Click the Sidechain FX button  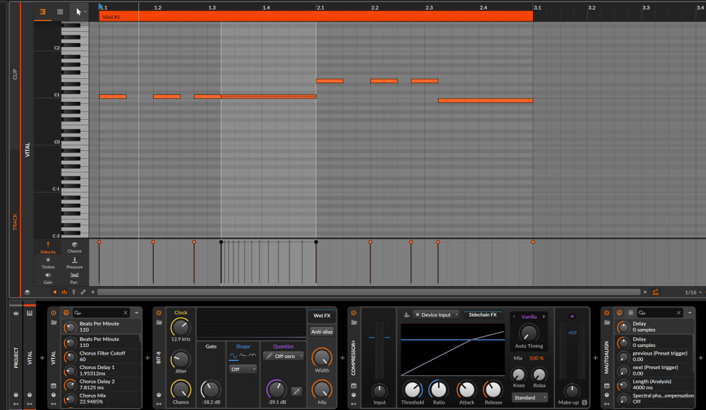pyautogui.click(x=482, y=315)
